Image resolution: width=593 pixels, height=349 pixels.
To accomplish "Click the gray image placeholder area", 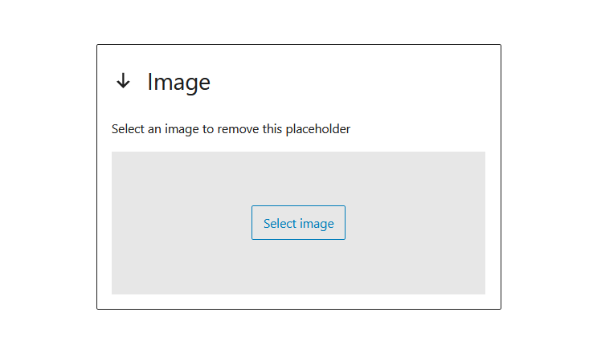I will click(298, 223).
